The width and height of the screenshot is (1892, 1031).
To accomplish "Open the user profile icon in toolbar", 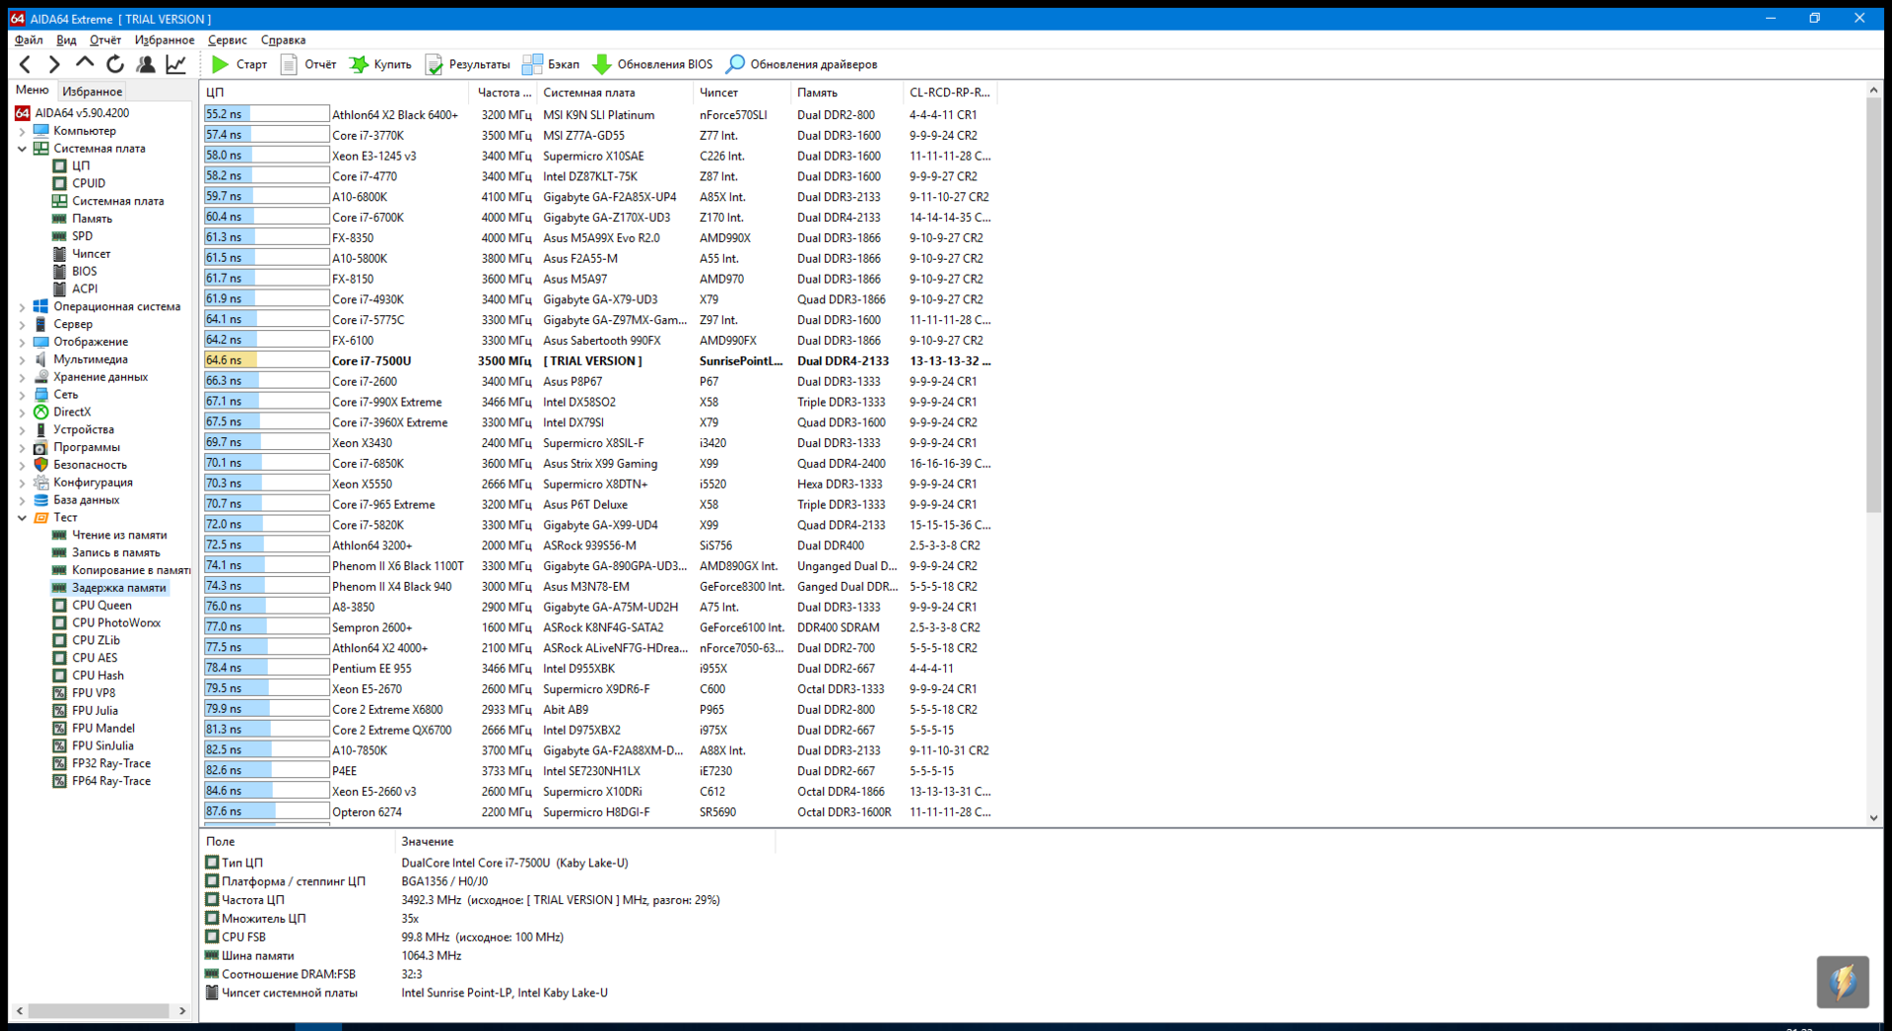I will 146,64.
